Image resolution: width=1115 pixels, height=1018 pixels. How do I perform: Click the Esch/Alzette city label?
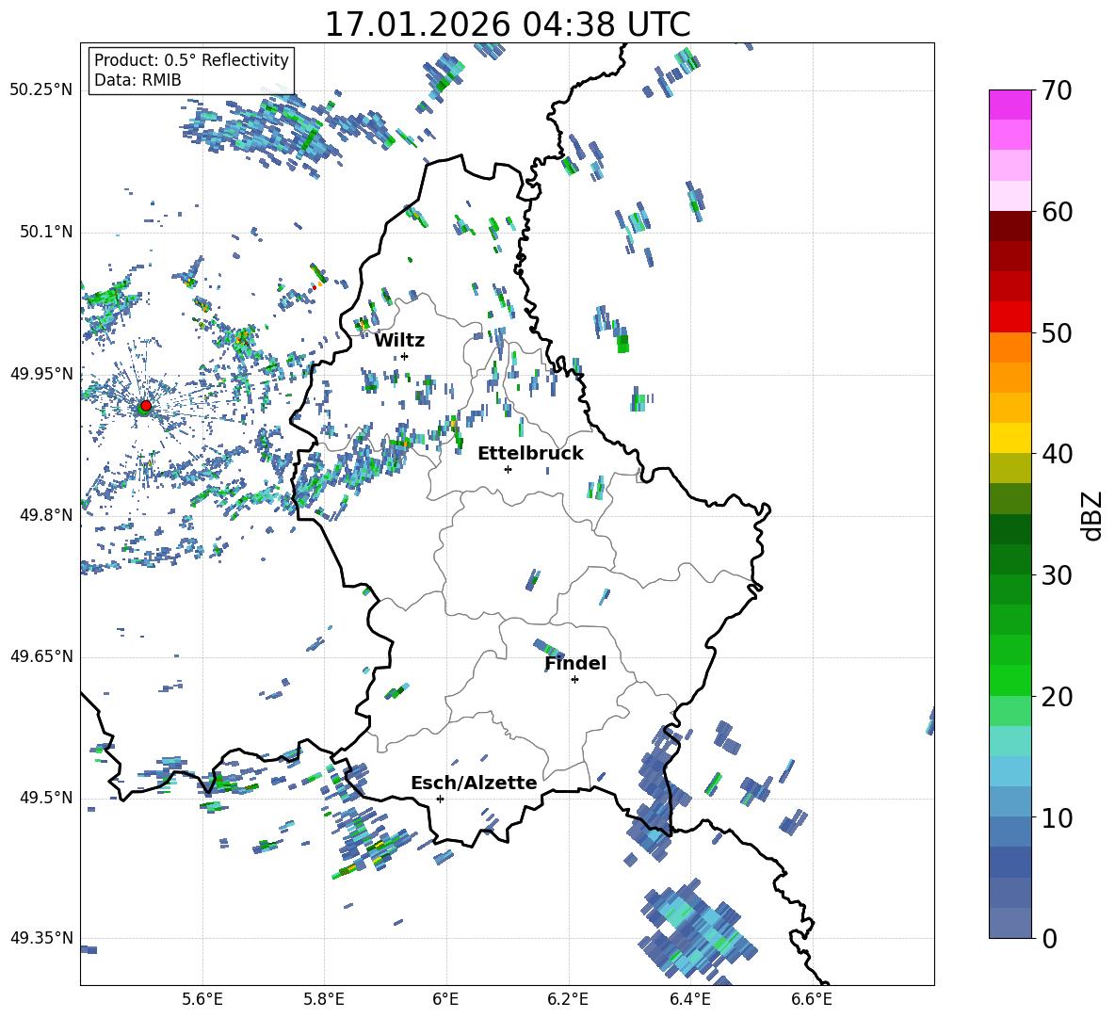click(474, 783)
